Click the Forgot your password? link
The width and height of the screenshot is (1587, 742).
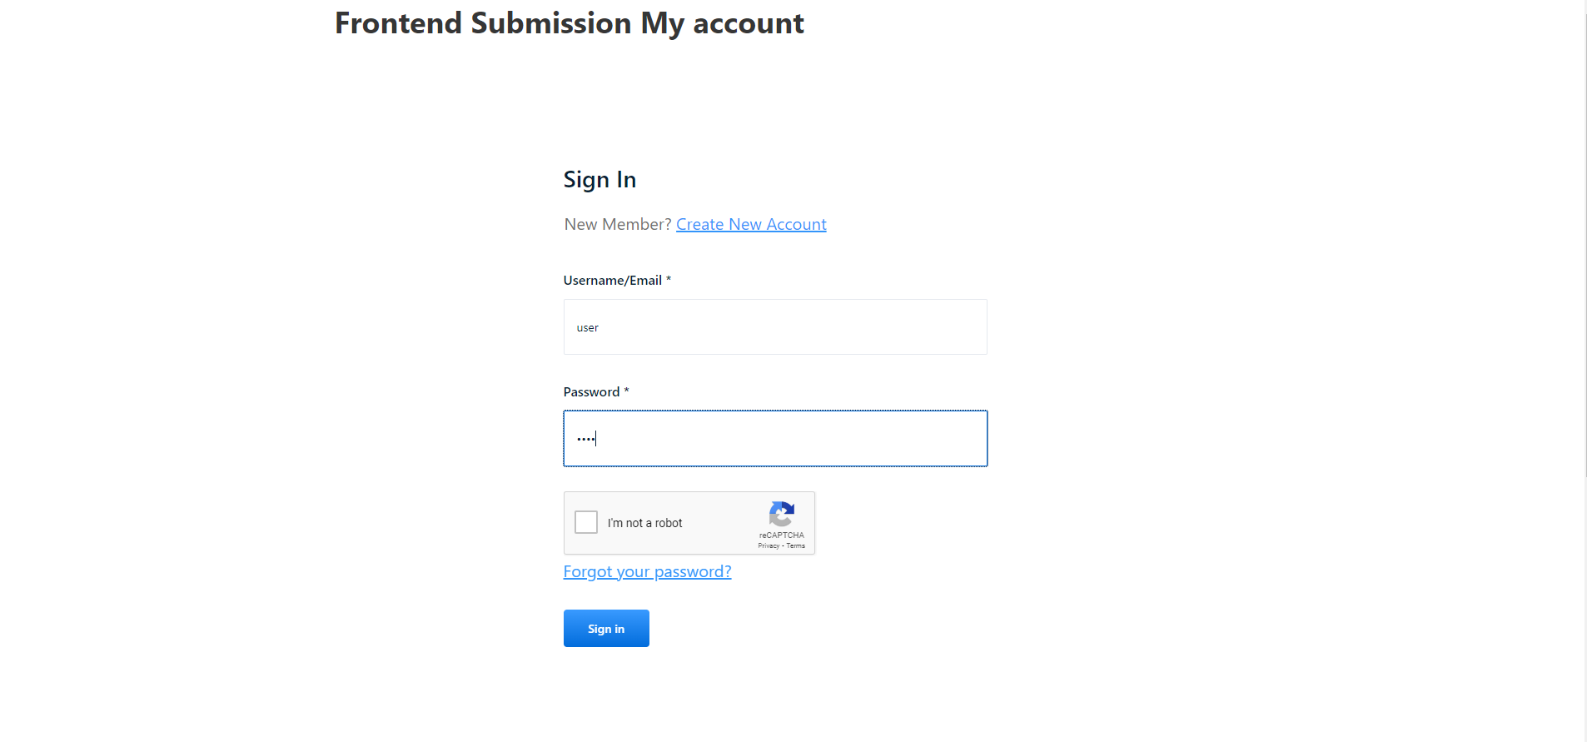[x=647, y=571]
